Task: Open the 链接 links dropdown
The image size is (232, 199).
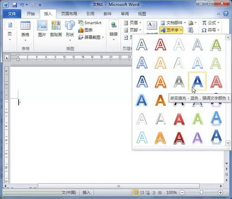Action: tap(114, 31)
